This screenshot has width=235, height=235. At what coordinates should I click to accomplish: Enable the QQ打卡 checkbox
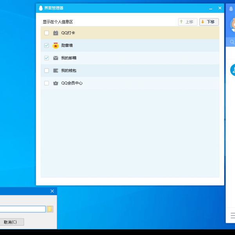click(x=47, y=33)
